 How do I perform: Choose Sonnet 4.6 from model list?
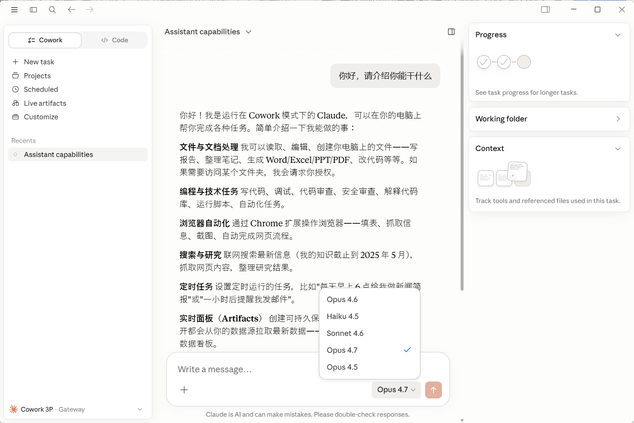coord(370,333)
